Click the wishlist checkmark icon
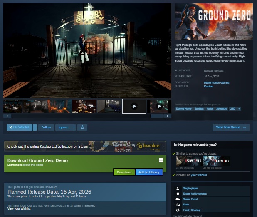Image resolution: width=257 pixels, height=217 pixels. 10,127
